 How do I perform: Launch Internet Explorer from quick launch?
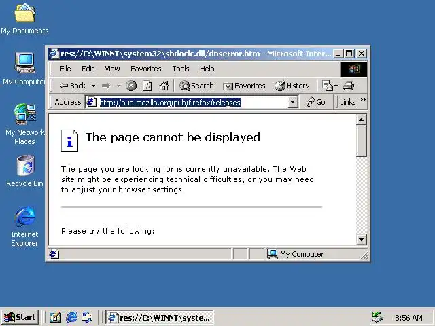[x=71, y=317]
